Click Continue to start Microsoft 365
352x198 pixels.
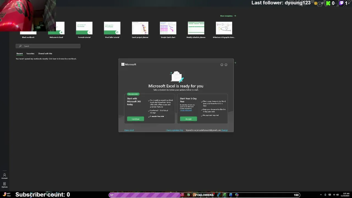coord(135,119)
